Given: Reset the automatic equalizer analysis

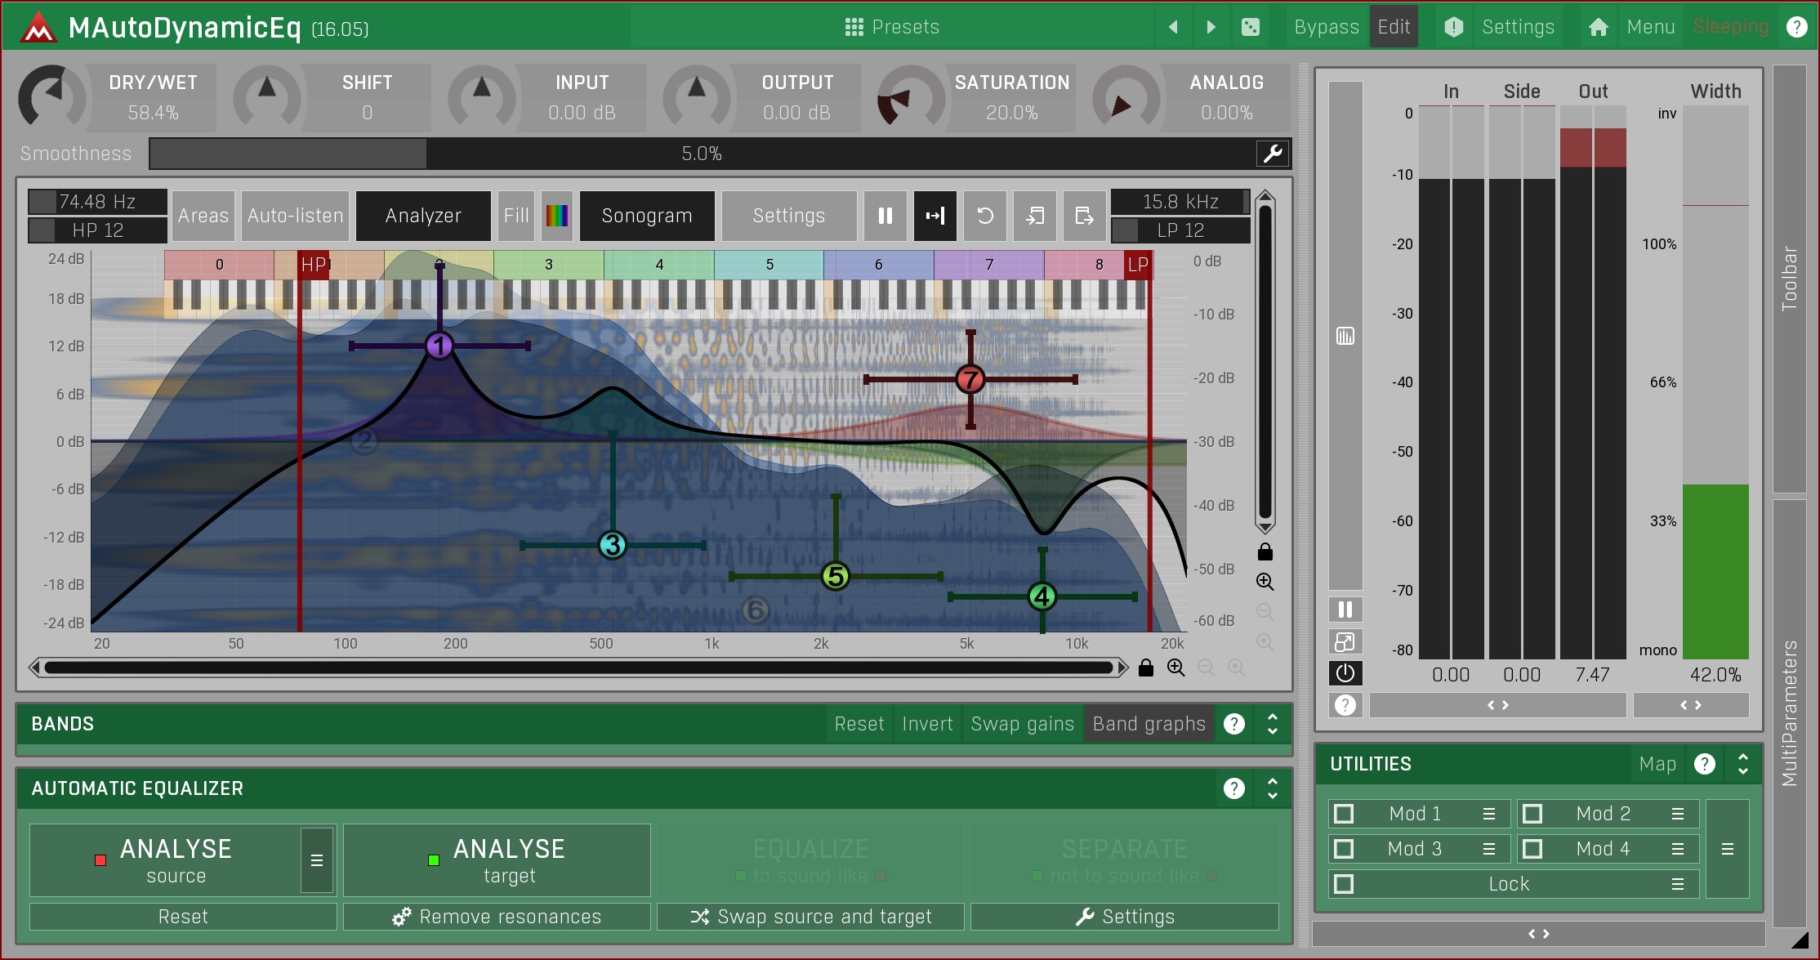Looking at the screenshot, I should click(x=183, y=917).
